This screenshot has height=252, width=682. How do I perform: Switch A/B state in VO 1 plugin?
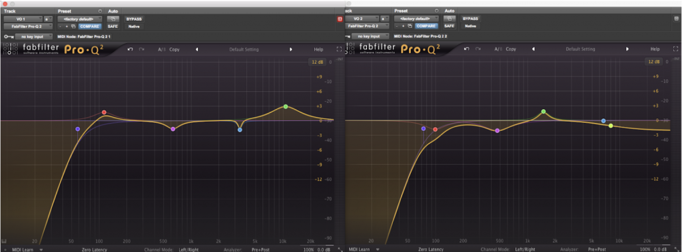pyautogui.click(x=161, y=49)
